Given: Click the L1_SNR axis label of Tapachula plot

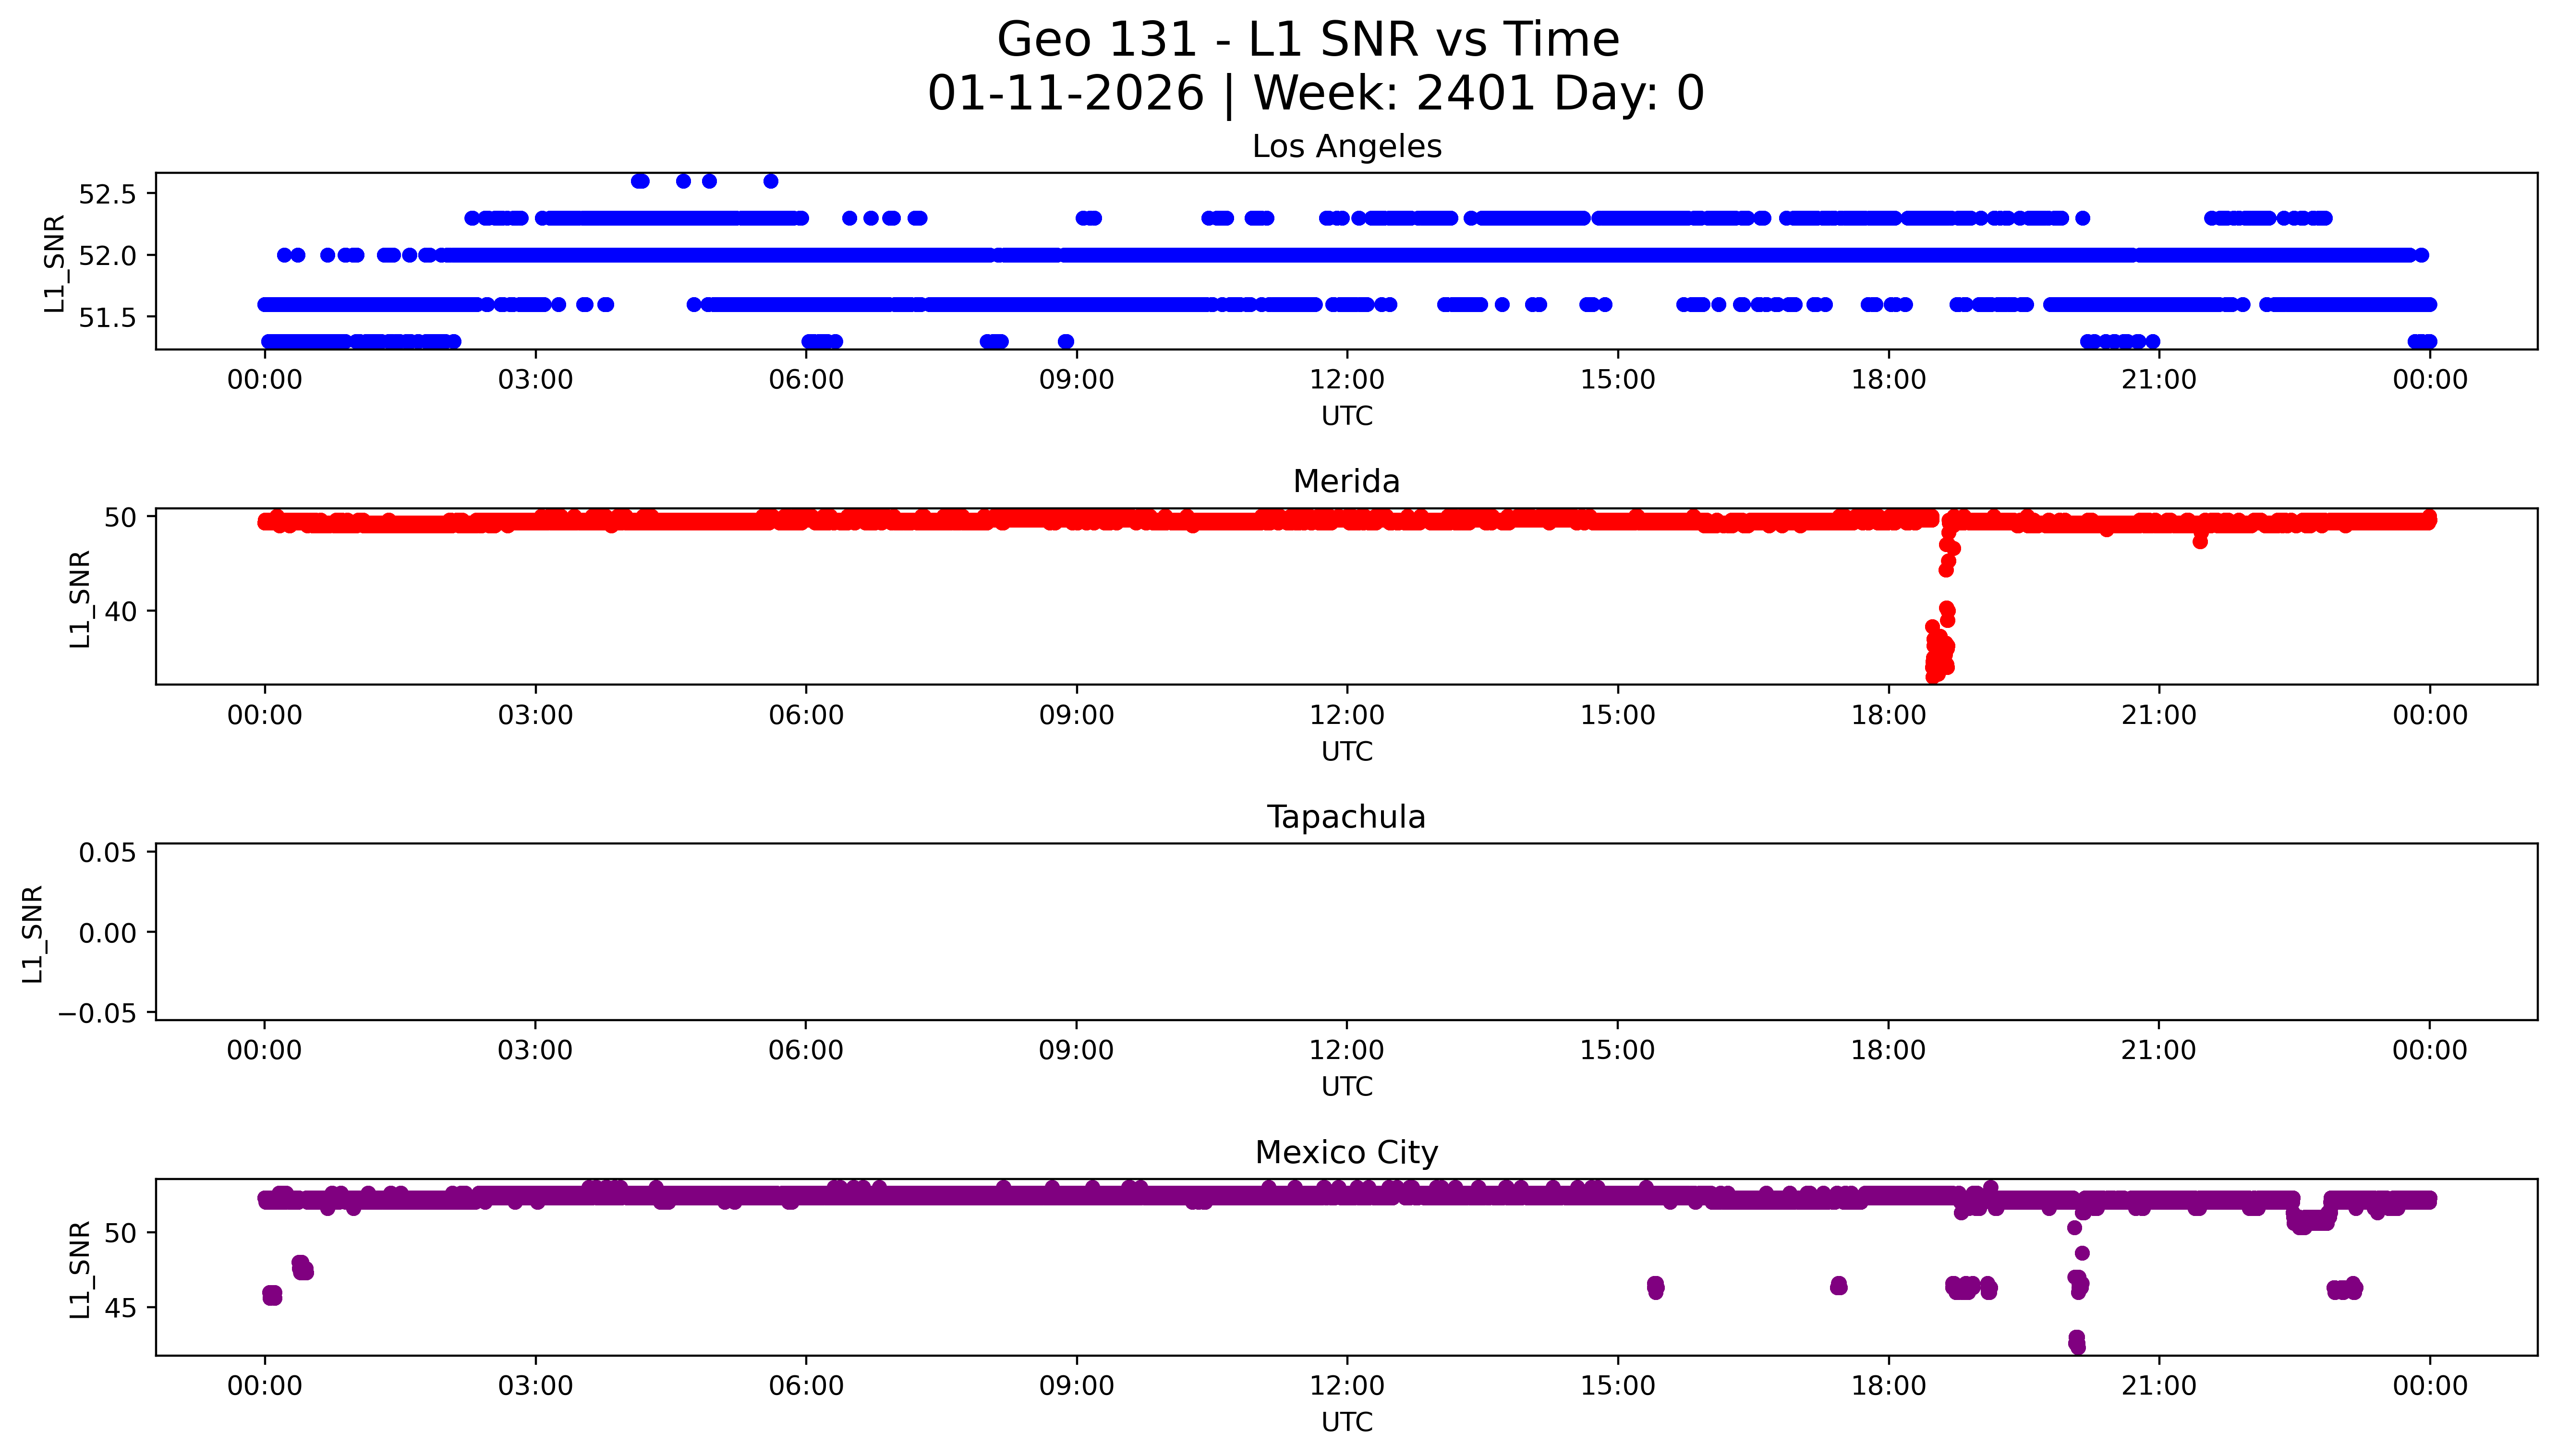Looking at the screenshot, I should click(32, 933).
